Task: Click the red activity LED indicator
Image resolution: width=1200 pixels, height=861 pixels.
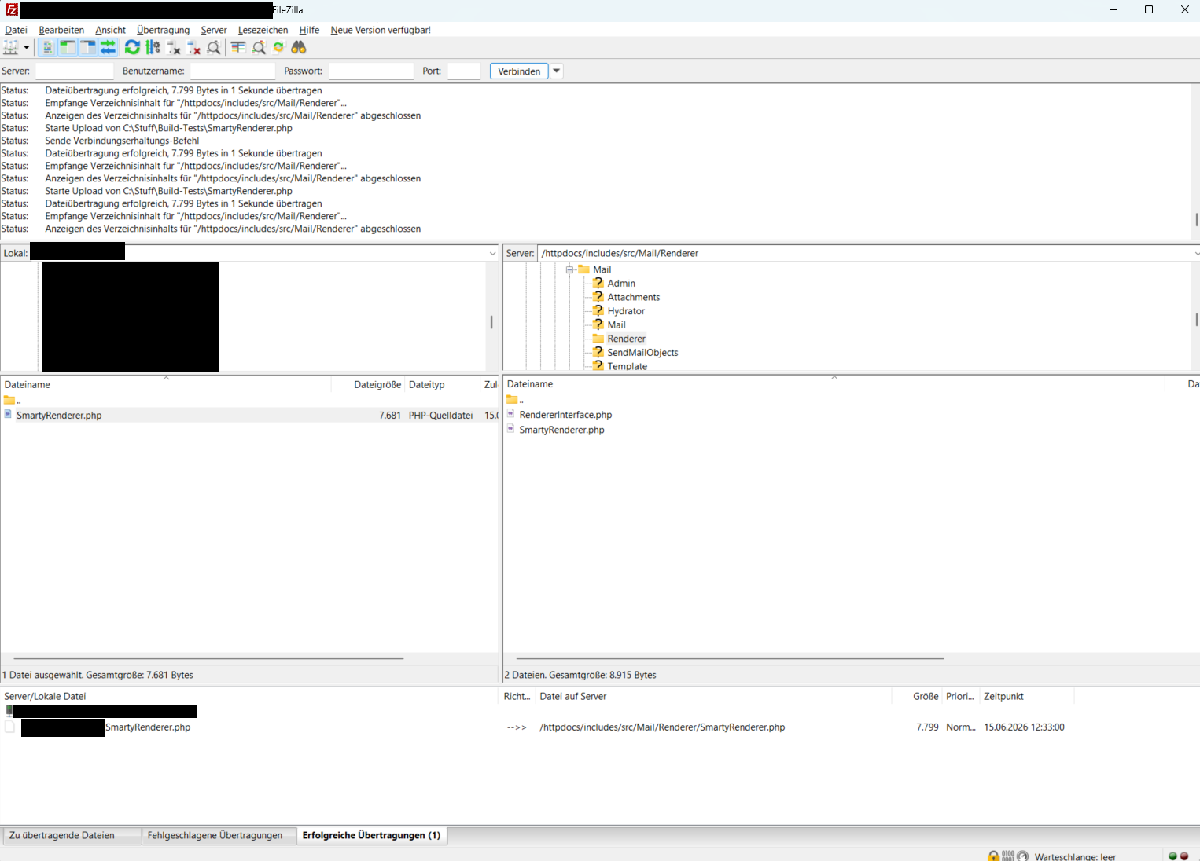Action: click(x=1184, y=856)
